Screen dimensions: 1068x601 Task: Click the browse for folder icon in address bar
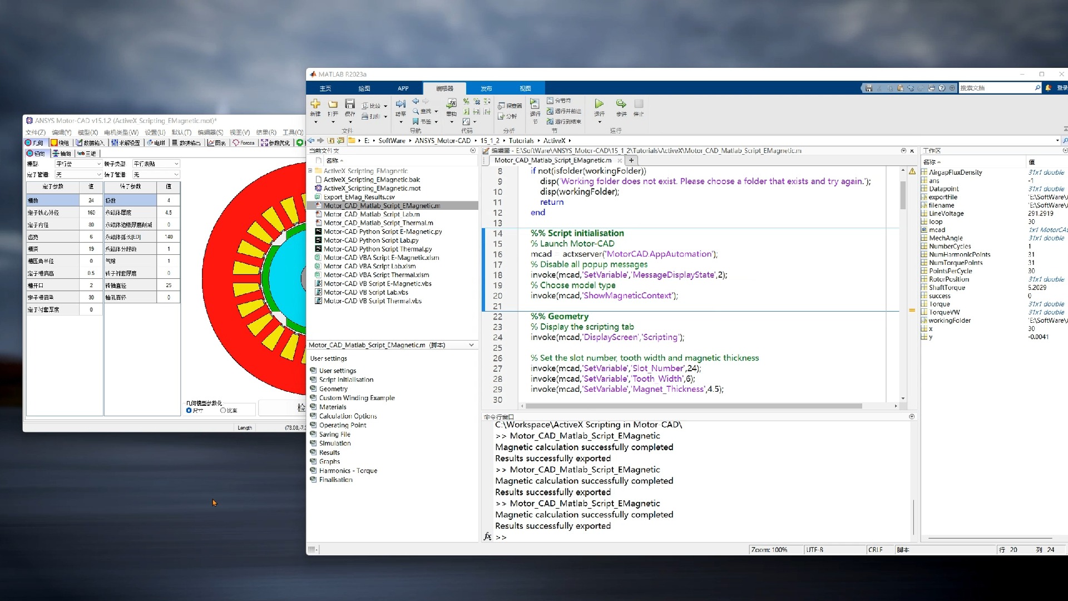click(341, 141)
